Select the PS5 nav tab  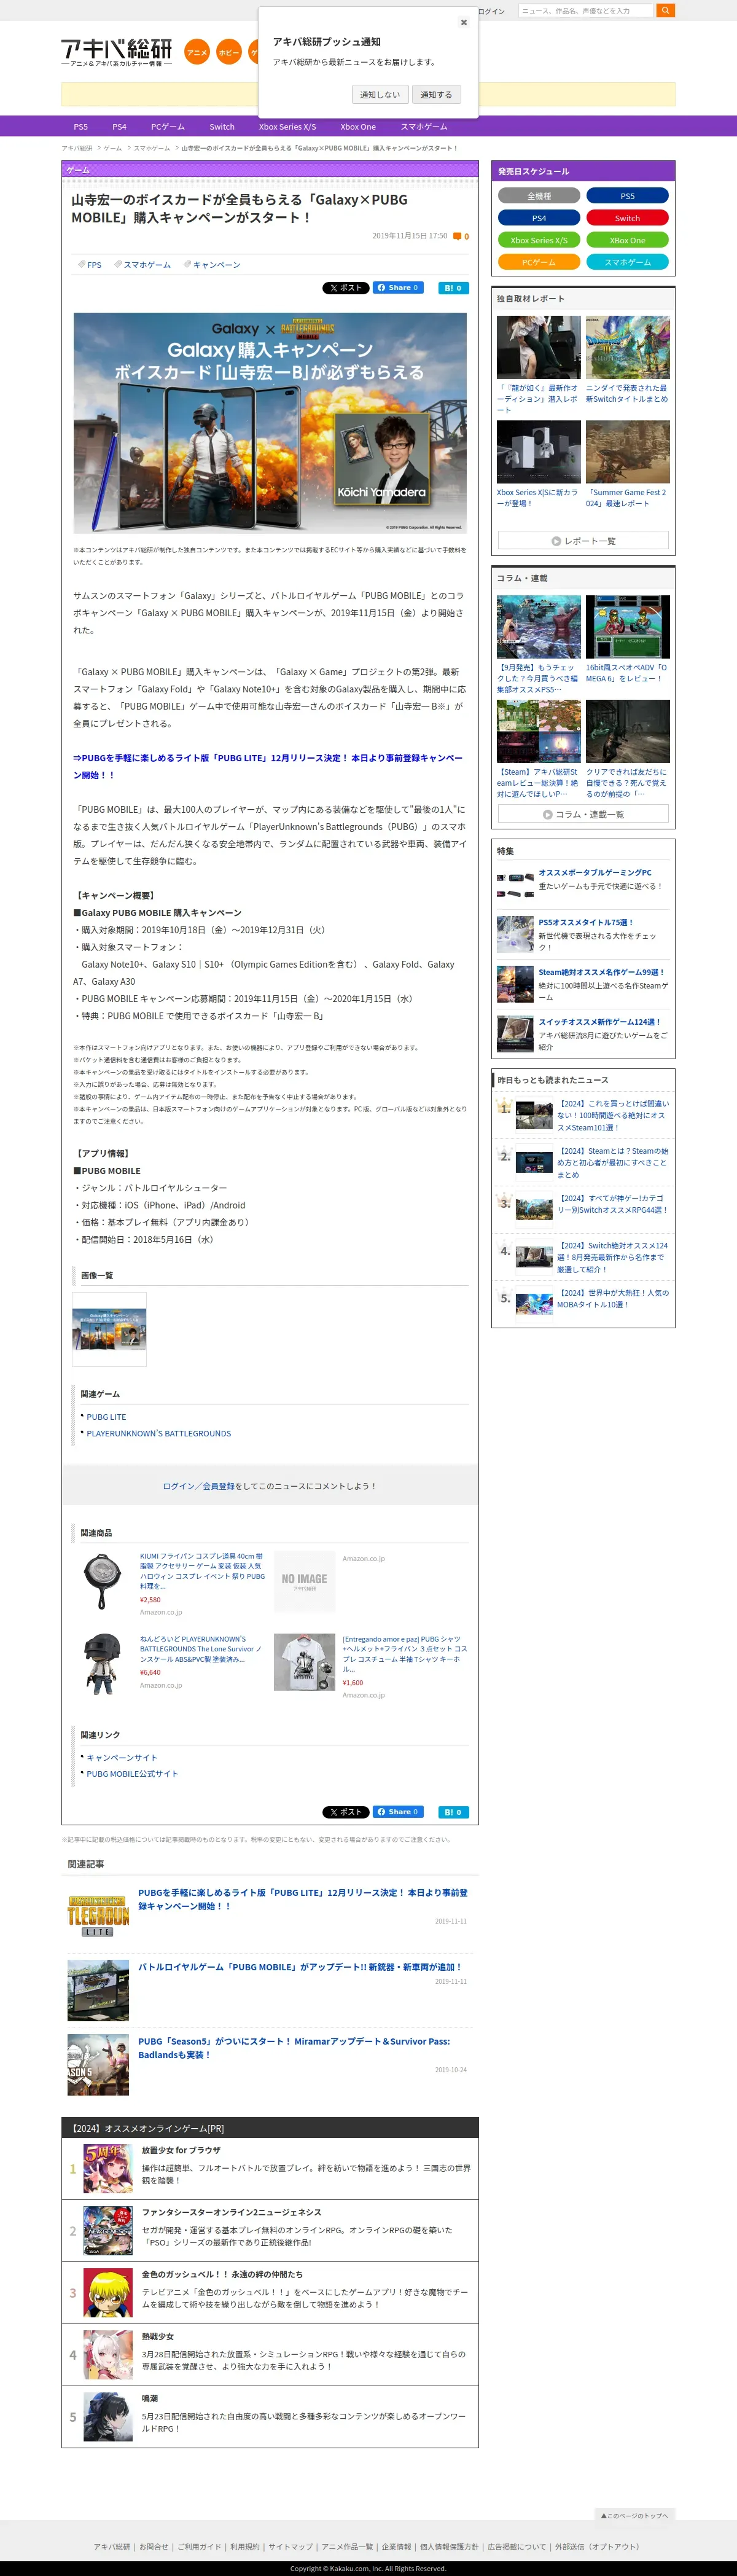tap(81, 127)
